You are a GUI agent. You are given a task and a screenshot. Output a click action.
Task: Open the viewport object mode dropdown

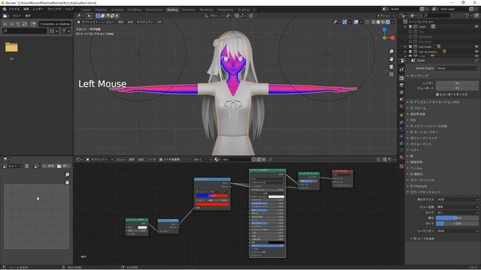(90, 22)
